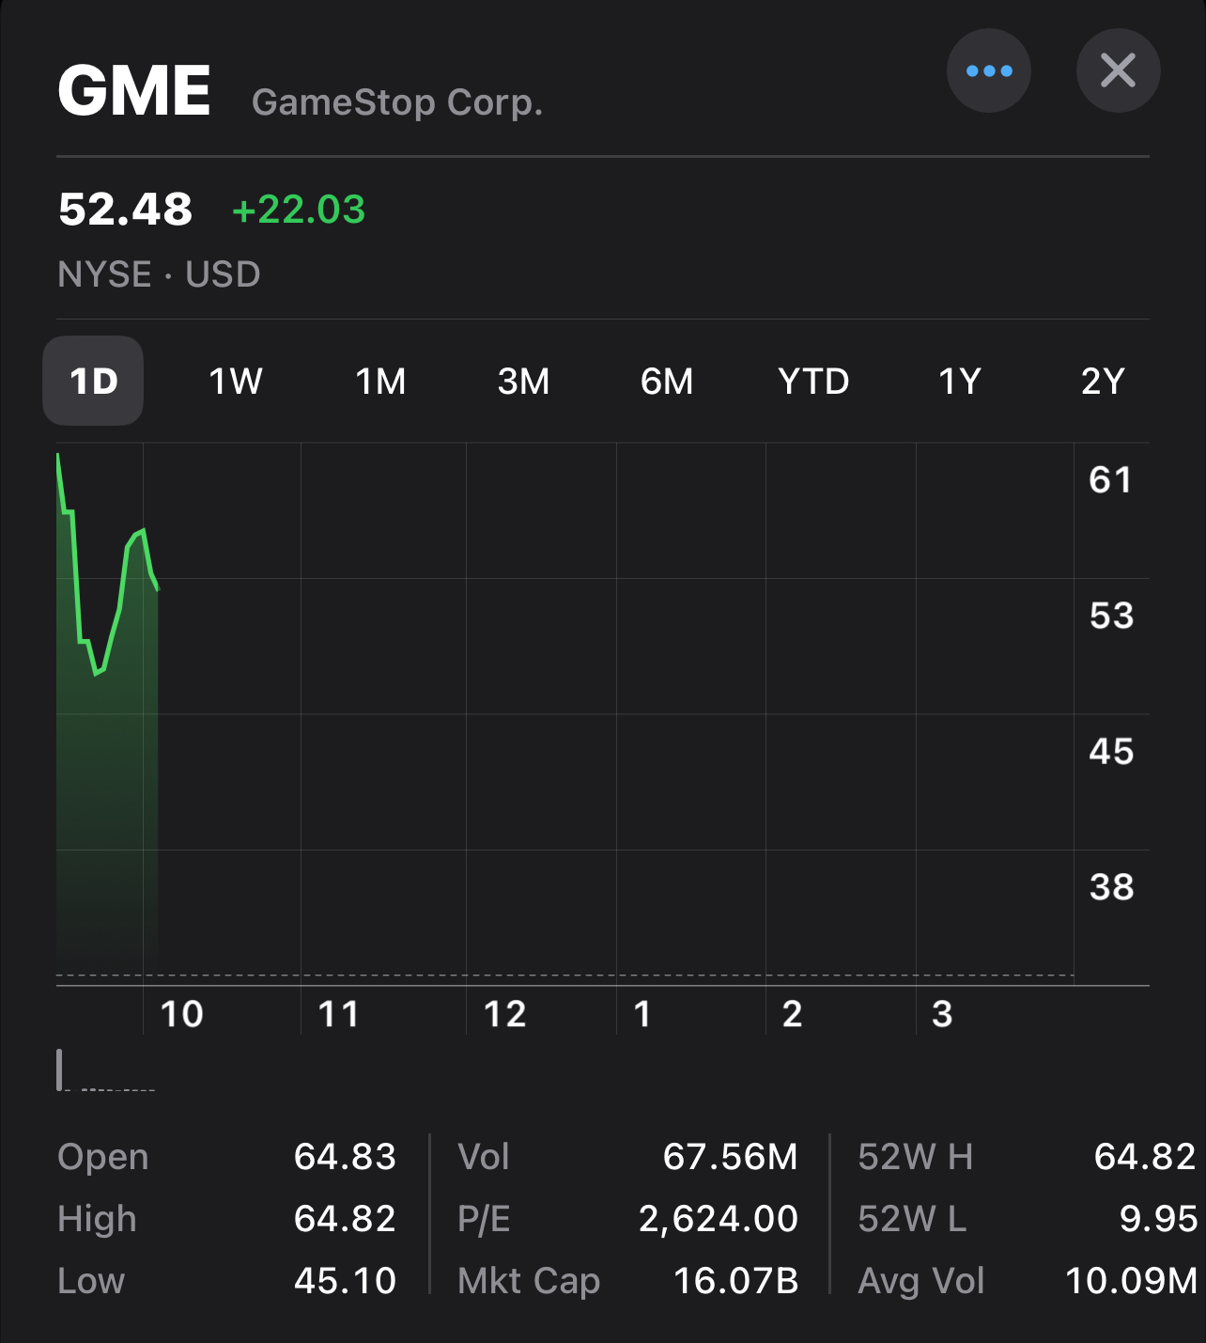Open the three-dot more options menu

[x=988, y=71]
